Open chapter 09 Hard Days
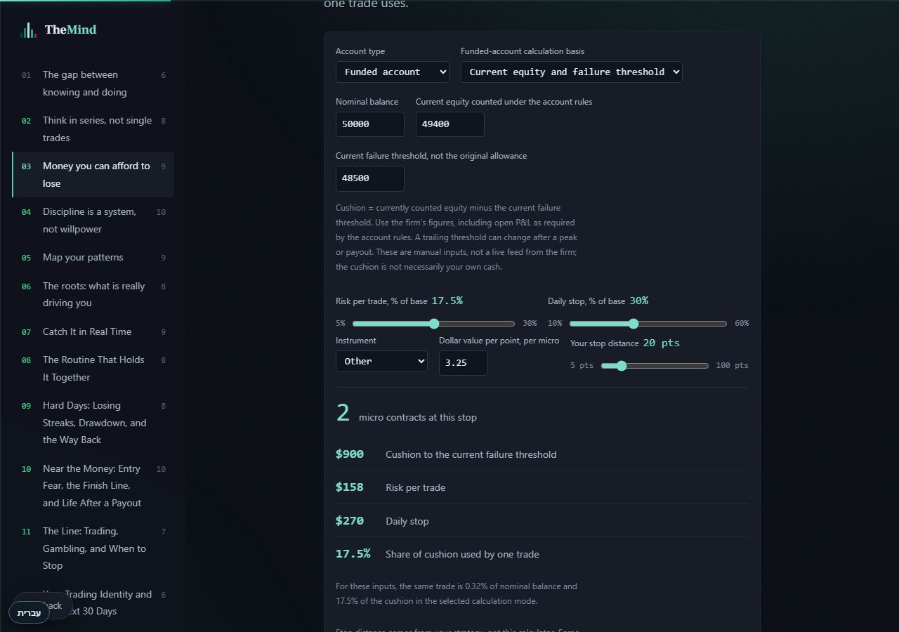The image size is (899, 632). [93, 423]
